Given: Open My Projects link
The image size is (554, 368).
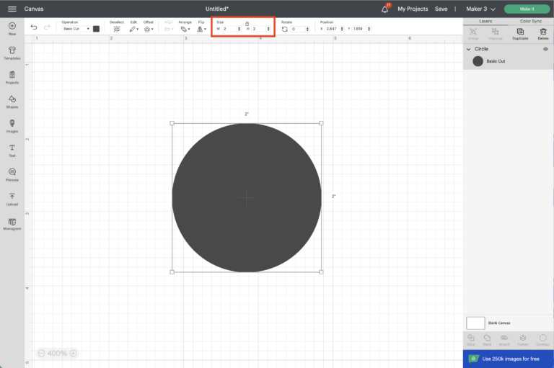Looking at the screenshot, I should (413, 9).
